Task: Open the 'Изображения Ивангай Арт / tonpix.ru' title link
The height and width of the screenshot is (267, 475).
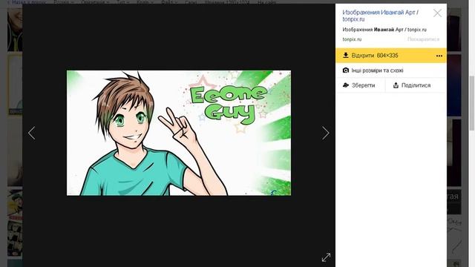Action: point(380,16)
